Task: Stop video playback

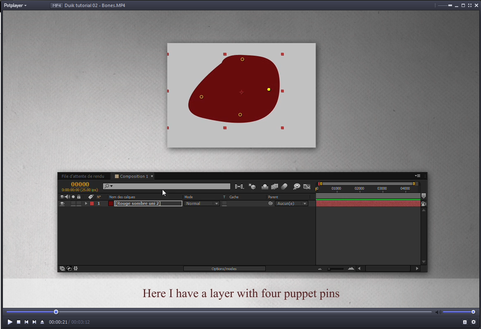Action: click(19, 322)
